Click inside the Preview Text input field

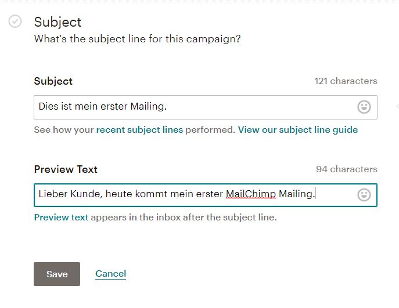click(206, 195)
